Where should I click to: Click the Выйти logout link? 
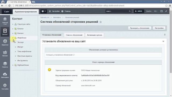149,11
